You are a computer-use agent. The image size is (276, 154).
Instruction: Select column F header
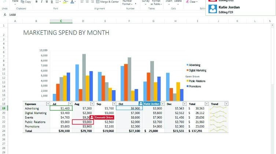[129, 21]
